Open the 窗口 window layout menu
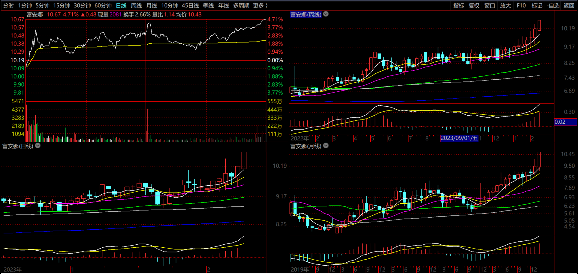578x274 pixels. point(490,6)
